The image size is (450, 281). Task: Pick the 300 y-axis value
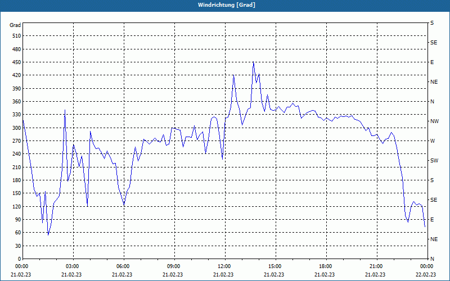[17, 128]
